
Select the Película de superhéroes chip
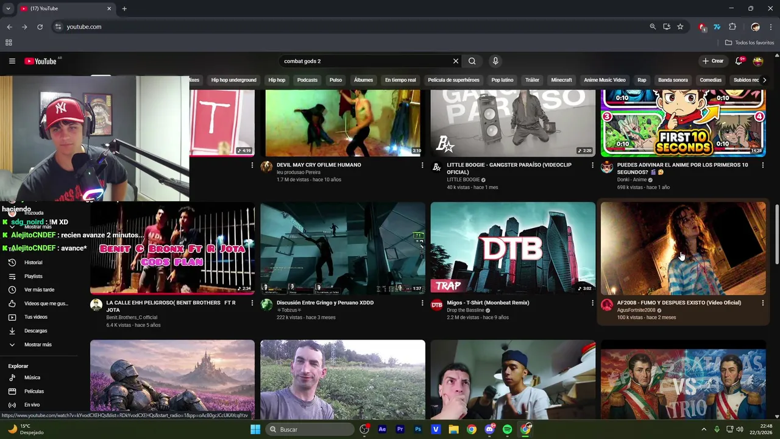pos(453,80)
